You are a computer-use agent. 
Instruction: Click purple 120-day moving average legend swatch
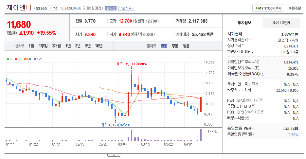pos(35,59)
